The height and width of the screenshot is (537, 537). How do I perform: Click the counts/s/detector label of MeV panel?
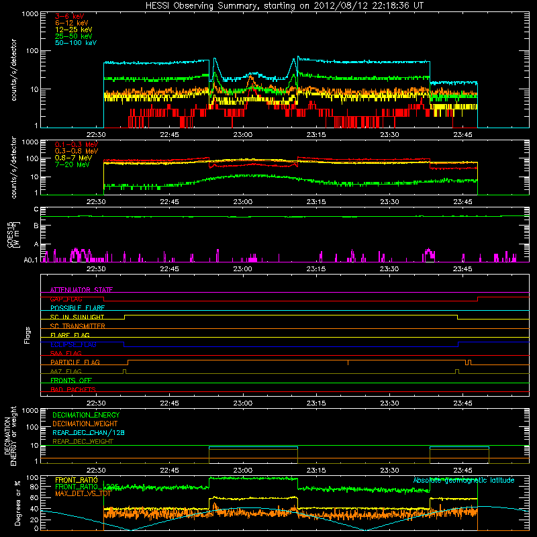[x=13, y=167]
